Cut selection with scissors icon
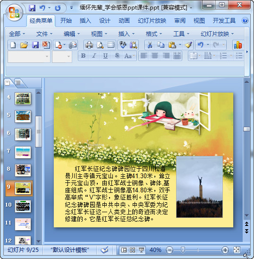The height and width of the screenshot is (259, 254). (150, 45)
